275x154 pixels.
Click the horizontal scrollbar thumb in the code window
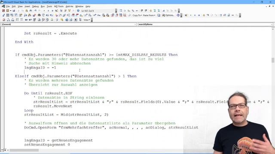pyautogui.click(x=24, y=150)
